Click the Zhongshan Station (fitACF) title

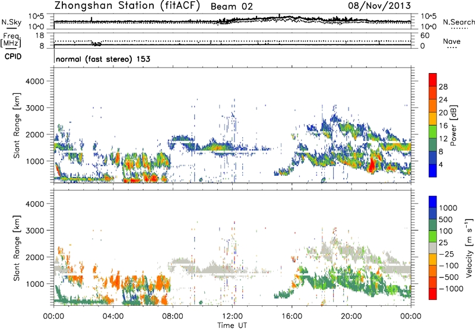tap(127, 6)
